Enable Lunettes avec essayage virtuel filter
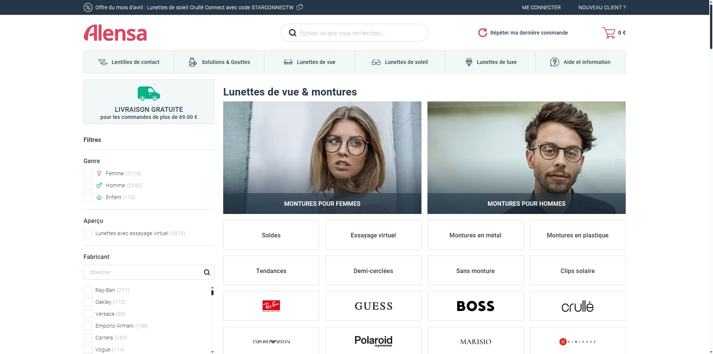The height and width of the screenshot is (354, 713). (x=88, y=233)
